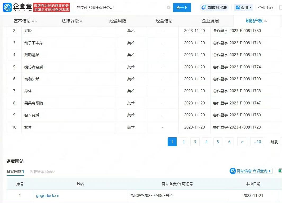This screenshot has height=203, width=282.
Task: Click the 应用 grid icon
Action: coord(238,7)
